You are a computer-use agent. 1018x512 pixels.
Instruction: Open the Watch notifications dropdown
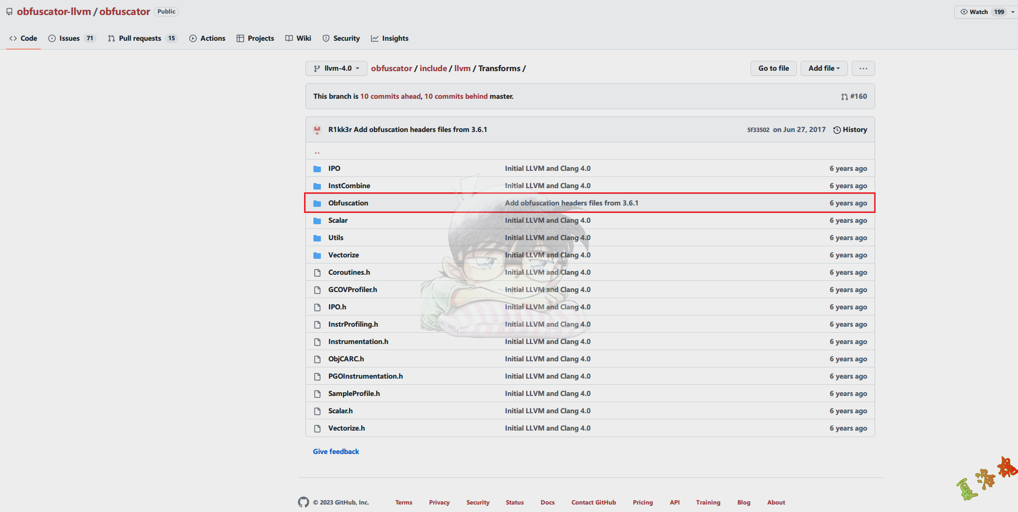click(985, 12)
